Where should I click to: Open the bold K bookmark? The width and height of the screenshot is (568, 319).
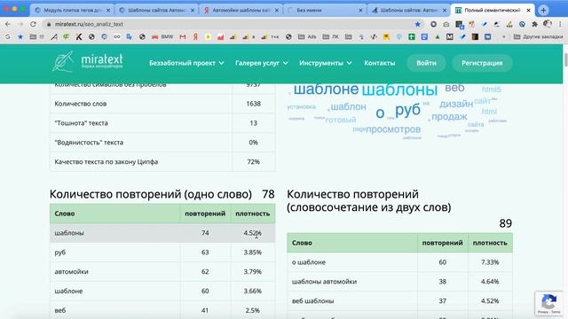point(79,37)
